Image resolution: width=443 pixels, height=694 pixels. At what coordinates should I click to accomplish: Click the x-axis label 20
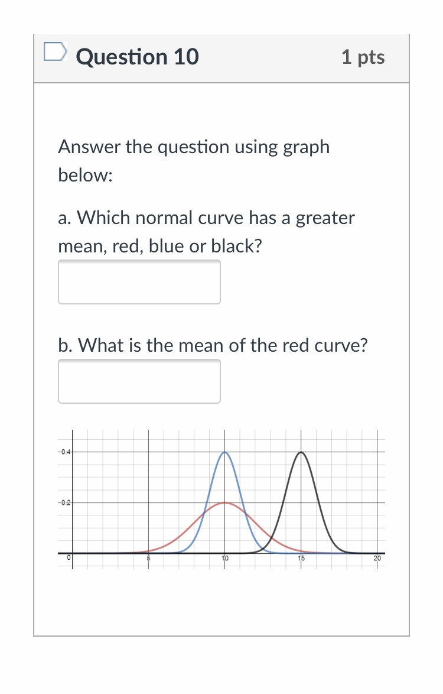coord(377,557)
